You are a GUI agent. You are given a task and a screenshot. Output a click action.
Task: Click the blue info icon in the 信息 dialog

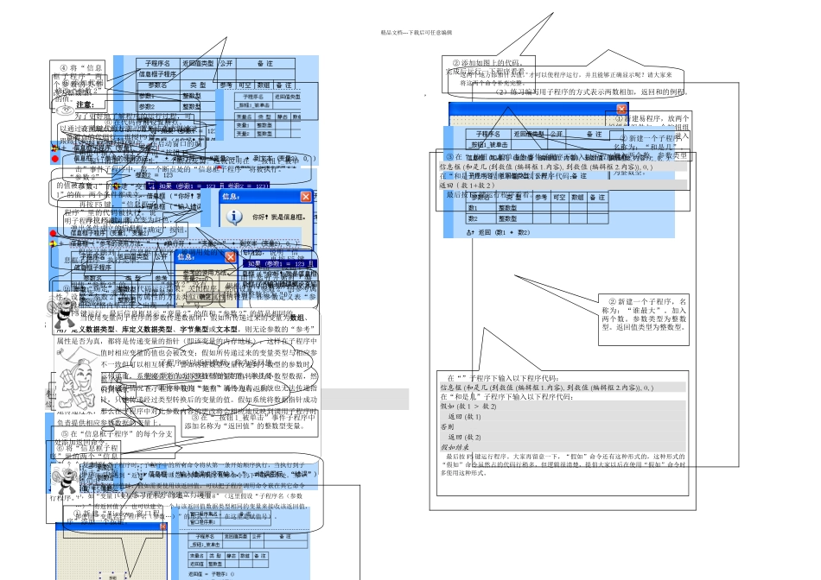point(233,217)
